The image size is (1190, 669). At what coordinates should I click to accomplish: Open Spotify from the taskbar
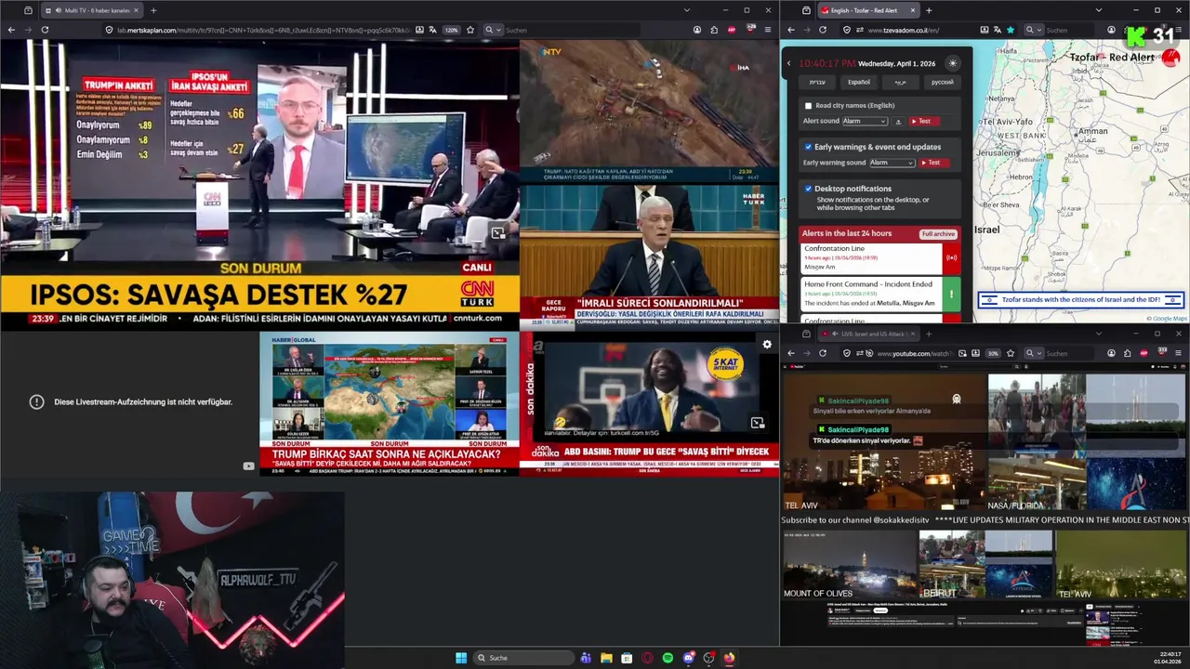pyautogui.click(x=668, y=658)
